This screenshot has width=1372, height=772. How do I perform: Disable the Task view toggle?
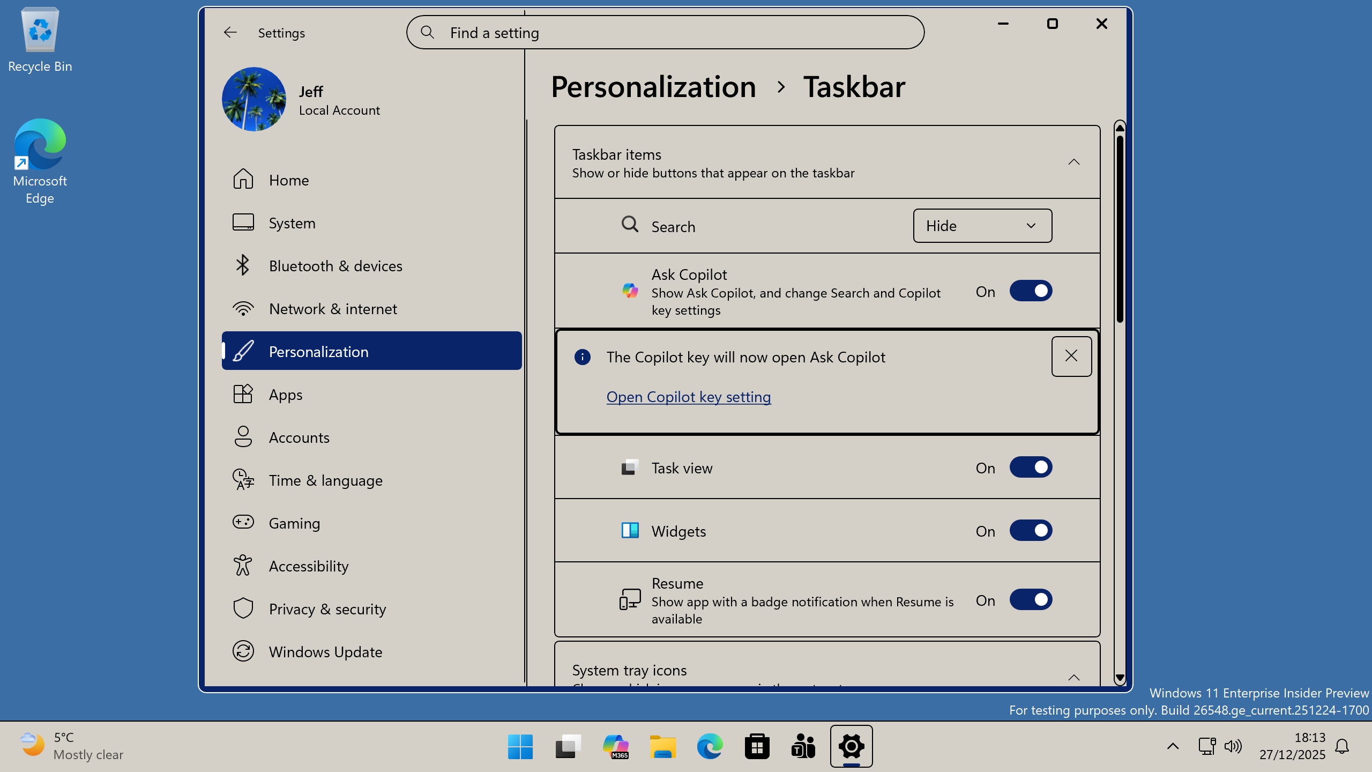(1030, 467)
